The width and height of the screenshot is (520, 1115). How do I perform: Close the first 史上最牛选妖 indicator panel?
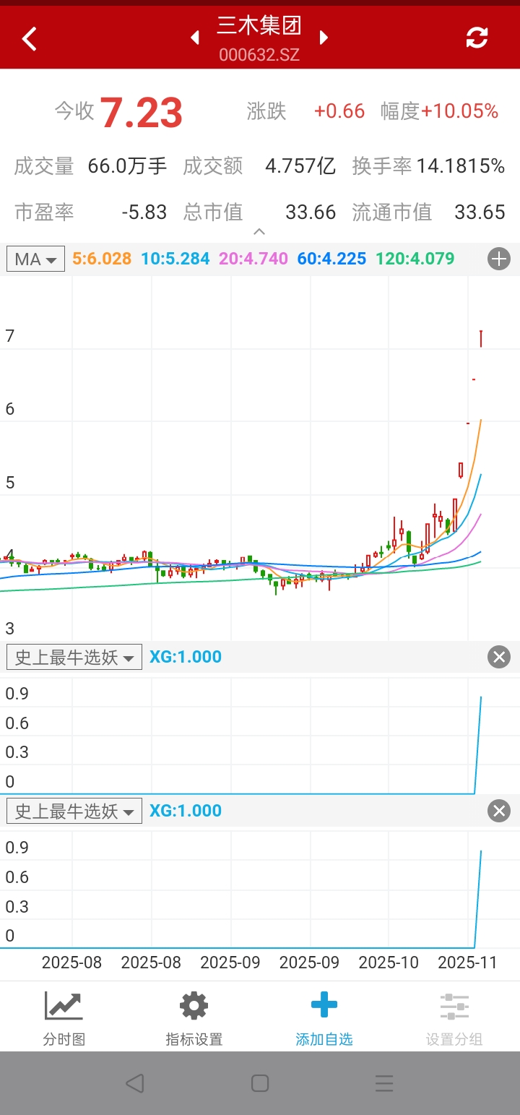pos(499,657)
